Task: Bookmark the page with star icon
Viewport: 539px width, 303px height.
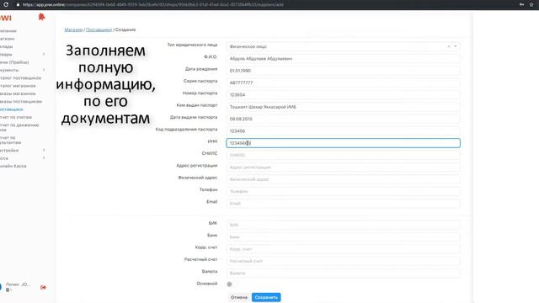Action: tap(531, 4)
